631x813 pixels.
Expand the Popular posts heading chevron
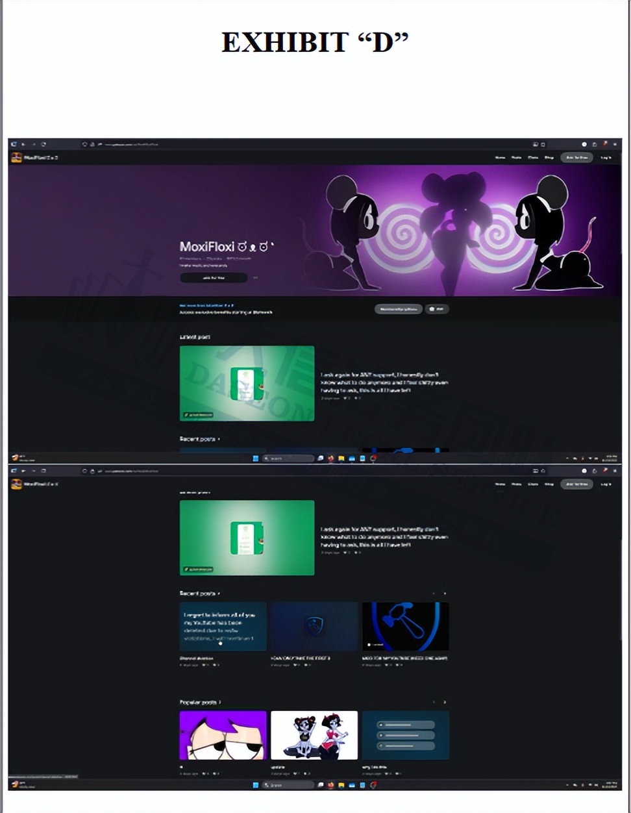[219, 703]
